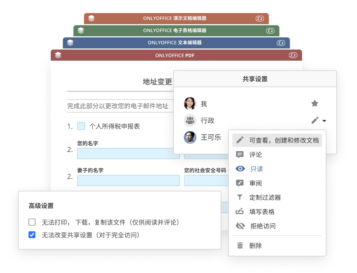Click the 共享设置 dialog title

pyautogui.click(x=255, y=79)
